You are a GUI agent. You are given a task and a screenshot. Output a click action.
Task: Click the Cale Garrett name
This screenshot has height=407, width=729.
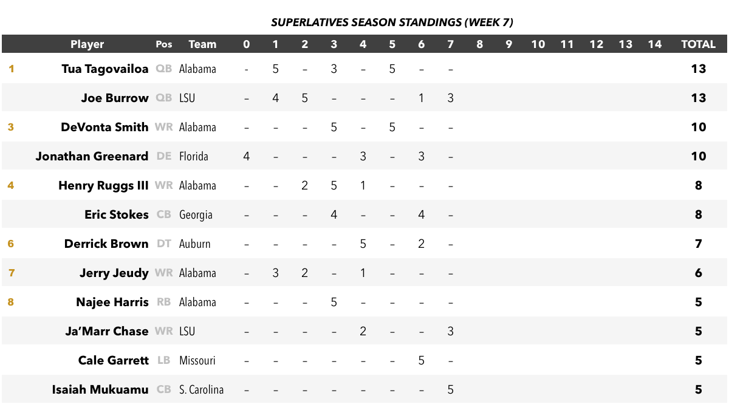coord(114,360)
